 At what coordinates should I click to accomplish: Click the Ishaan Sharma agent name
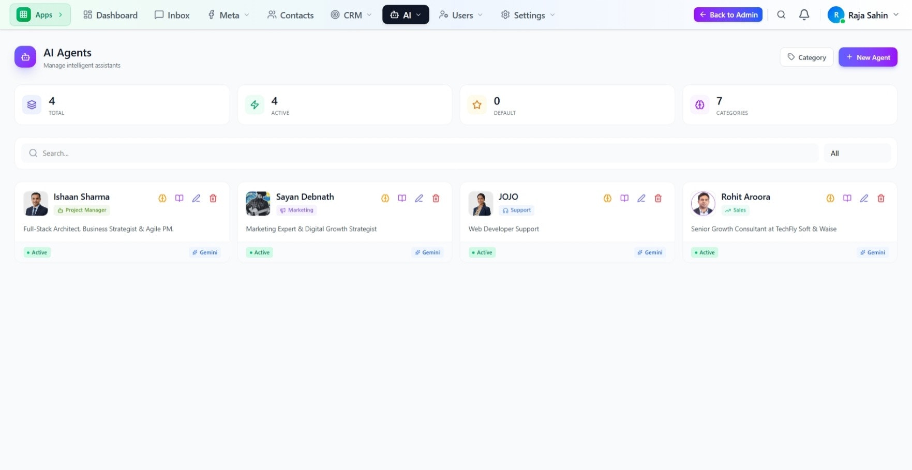(81, 197)
